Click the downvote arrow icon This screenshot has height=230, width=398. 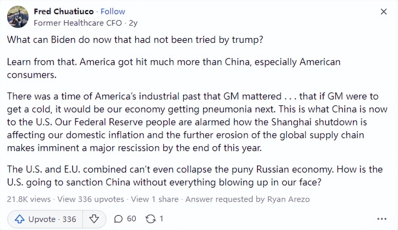(x=94, y=219)
